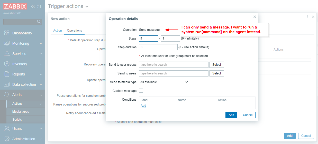Click the Reports sidebar icon
Screen dimensions: 318x144
click(7, 74)
